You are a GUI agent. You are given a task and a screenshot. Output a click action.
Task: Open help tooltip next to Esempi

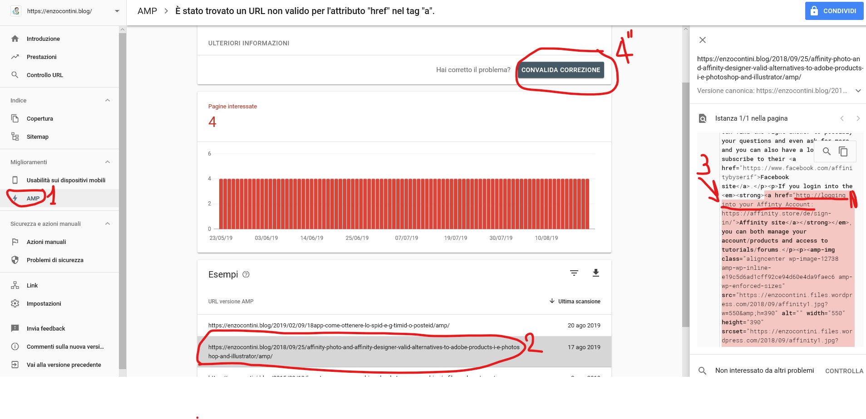point(246,274)
